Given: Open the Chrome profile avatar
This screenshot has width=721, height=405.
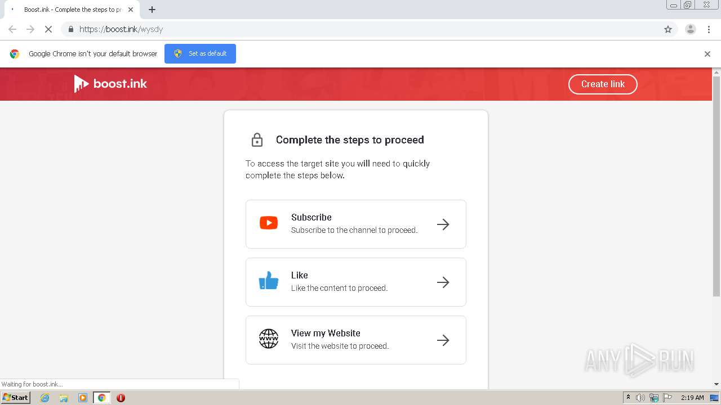Looking at the screenshot, I should pyautogui.click(x=691, y=29).
